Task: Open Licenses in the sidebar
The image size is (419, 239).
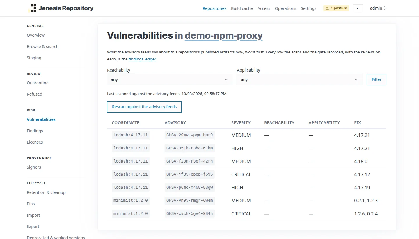Action: pos(35,142)
